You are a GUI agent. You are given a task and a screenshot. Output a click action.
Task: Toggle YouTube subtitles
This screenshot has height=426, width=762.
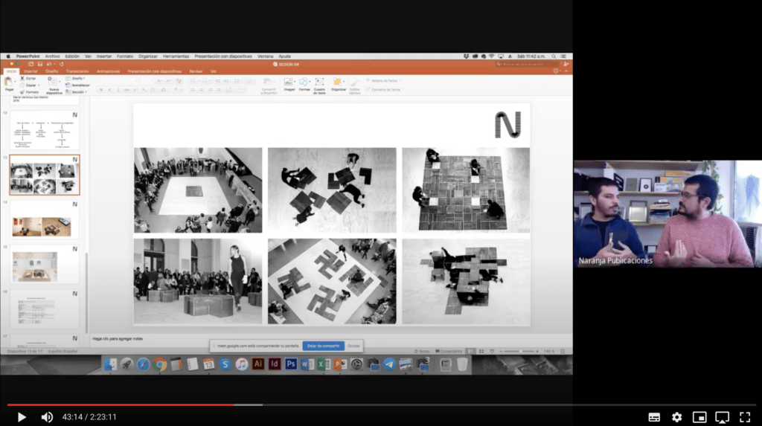coord(654,417)
